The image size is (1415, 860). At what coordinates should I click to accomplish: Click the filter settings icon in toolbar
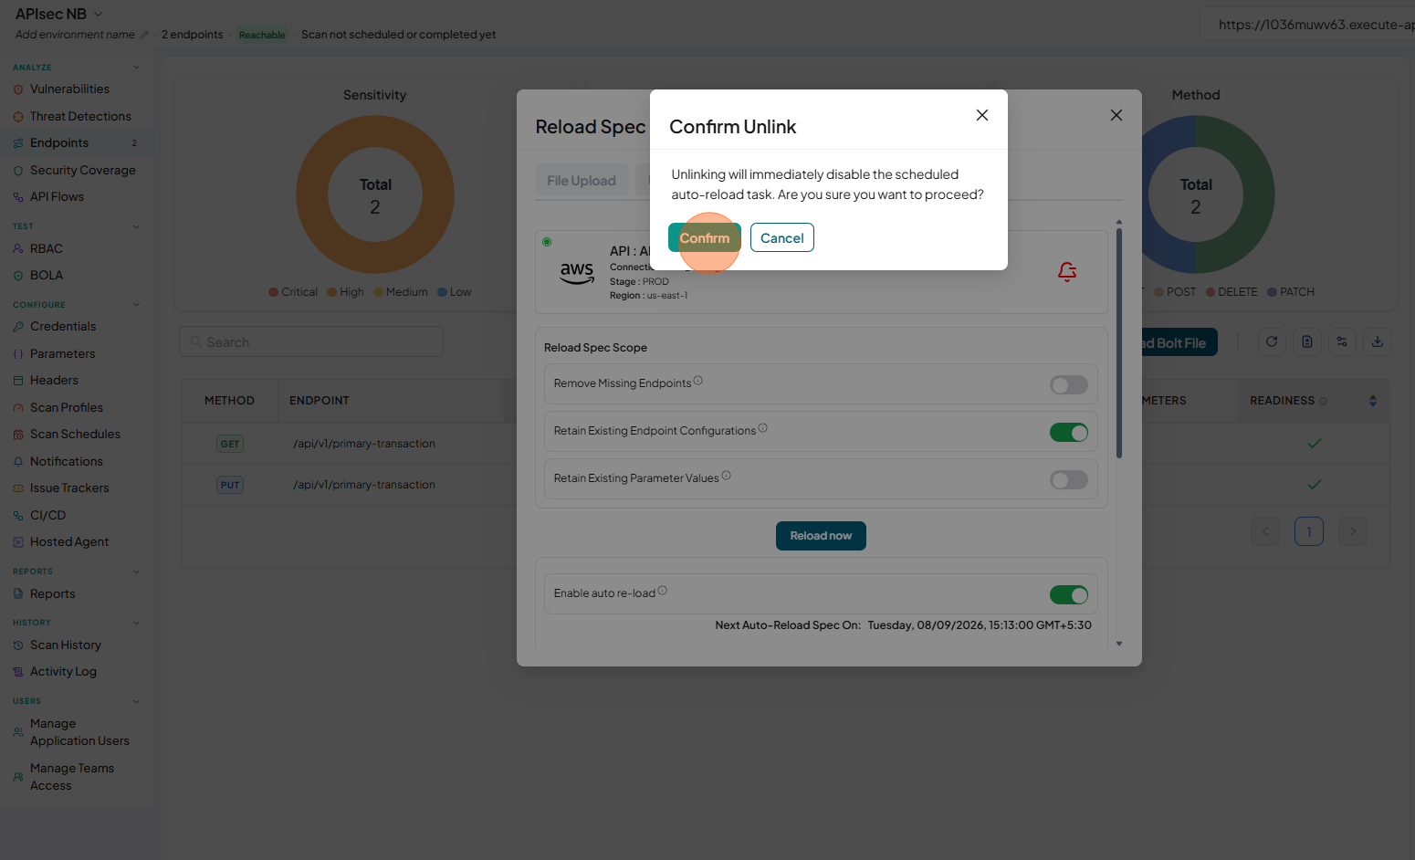[1342, 341]
